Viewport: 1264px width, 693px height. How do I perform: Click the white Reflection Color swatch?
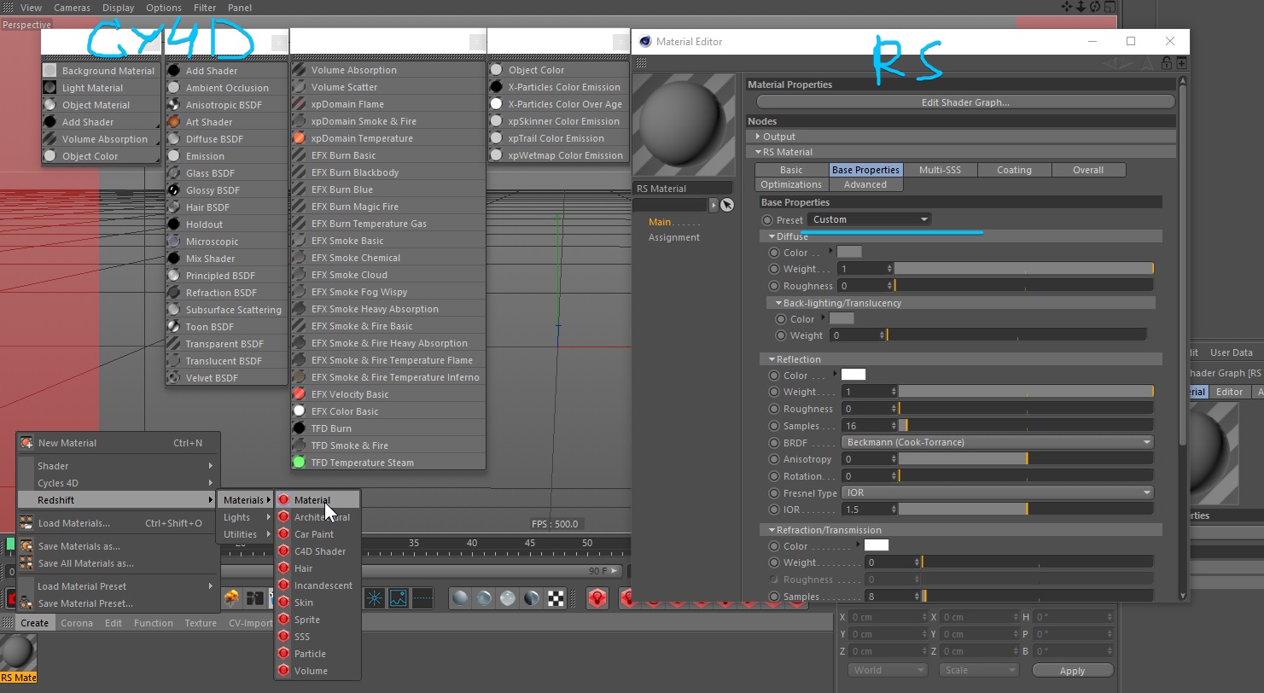tap(853, 375)
